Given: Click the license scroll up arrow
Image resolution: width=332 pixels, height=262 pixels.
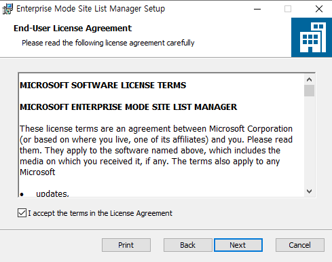Looking at the screenshot, I should click(309, 79).
